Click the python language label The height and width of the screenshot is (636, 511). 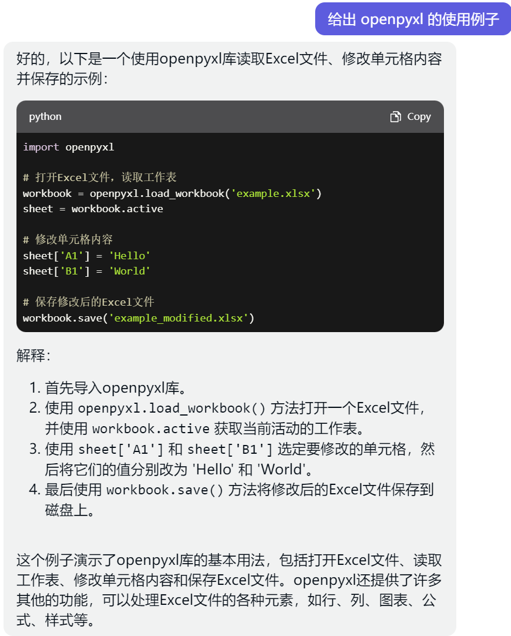pyautogui.click(x=45, y=116)
